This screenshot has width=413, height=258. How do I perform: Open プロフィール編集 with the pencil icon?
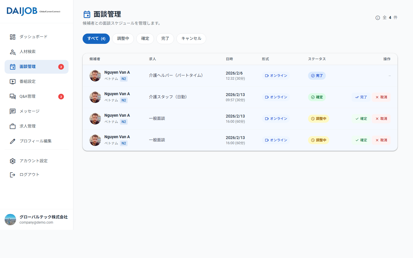pyautogui.click(x=13, y=141)
